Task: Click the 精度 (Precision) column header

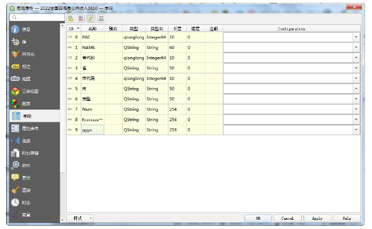Action: tap(195, 29)
